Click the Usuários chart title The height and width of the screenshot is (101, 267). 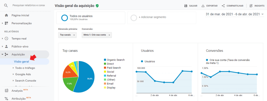147,51
